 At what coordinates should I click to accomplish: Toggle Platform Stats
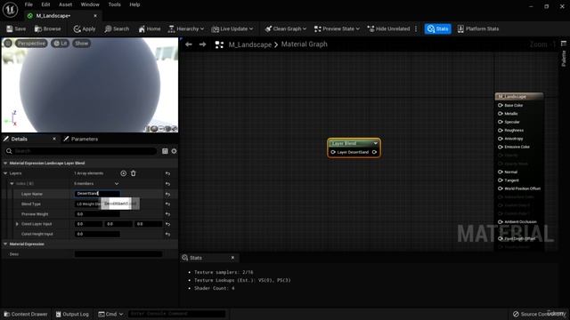coord(478,28)
